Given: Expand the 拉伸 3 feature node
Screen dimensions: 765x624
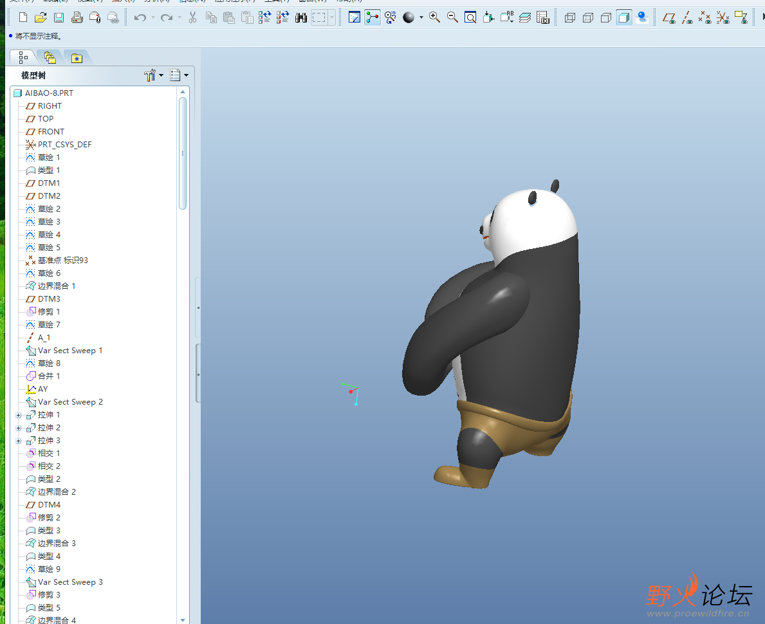Looking at the screenshot, I should (x=19, y=441).
